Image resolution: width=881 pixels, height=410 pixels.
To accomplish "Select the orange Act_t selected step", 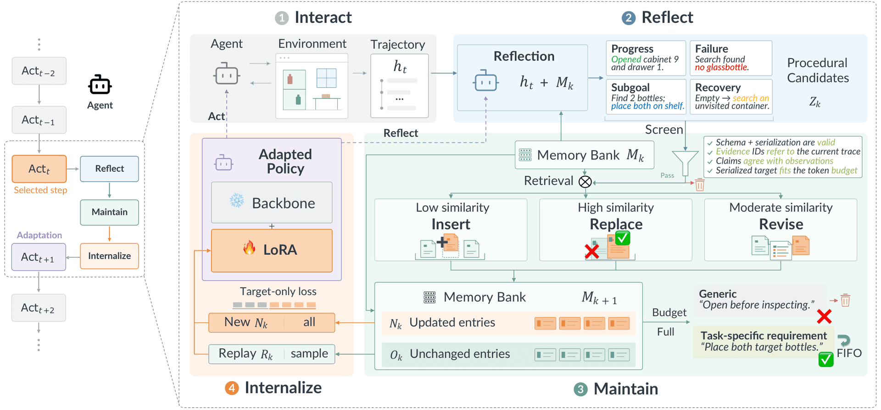I will (39, 169).
